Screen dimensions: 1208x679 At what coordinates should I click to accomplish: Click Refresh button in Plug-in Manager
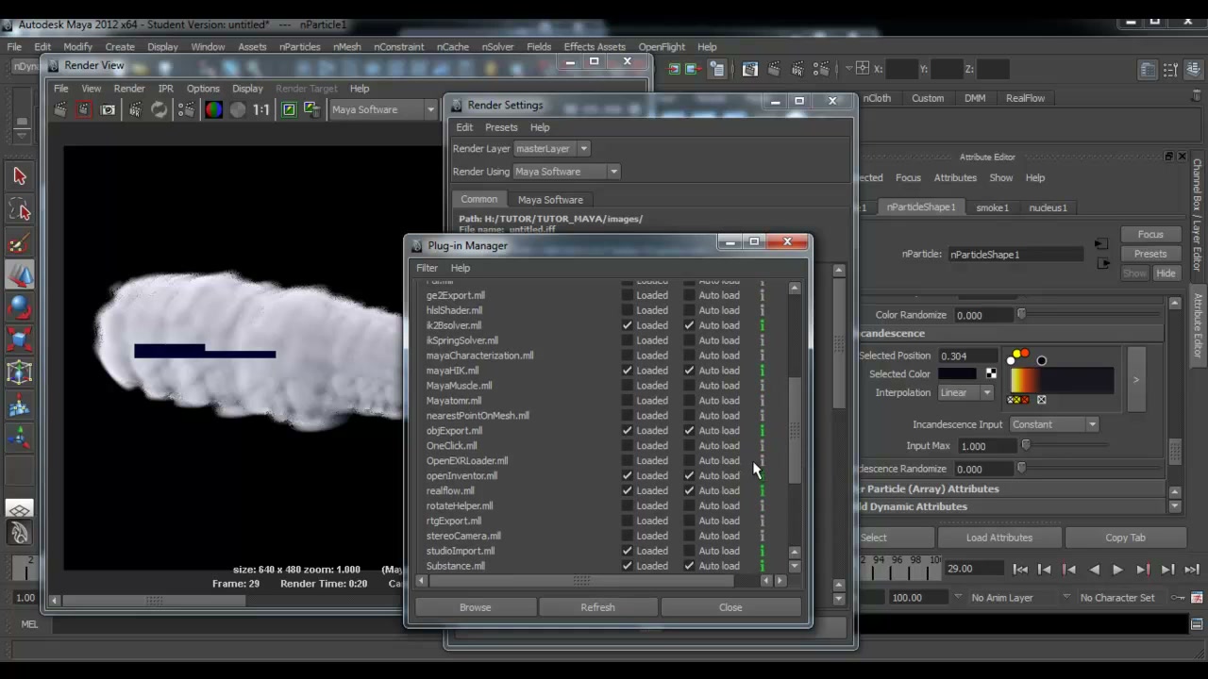tap(597, 607)
